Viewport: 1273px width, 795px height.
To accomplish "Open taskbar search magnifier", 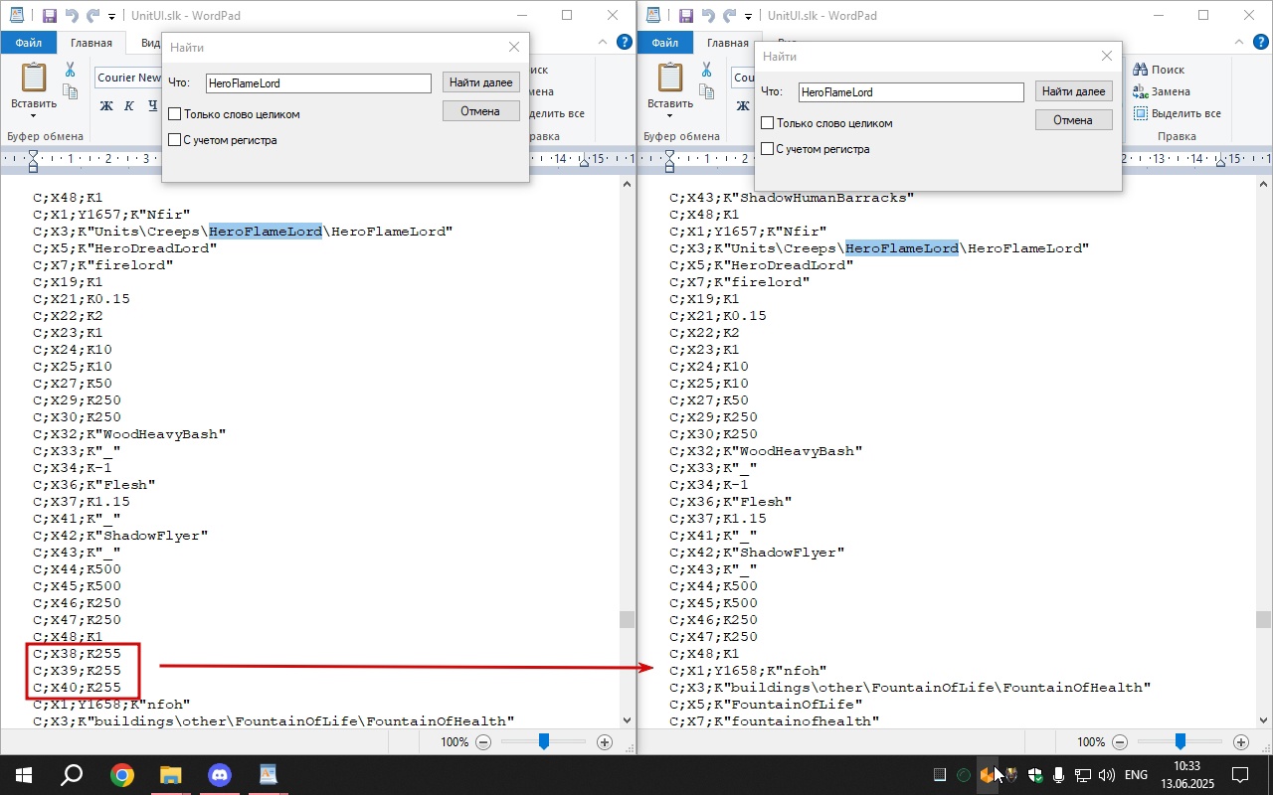I will (72, 775).
